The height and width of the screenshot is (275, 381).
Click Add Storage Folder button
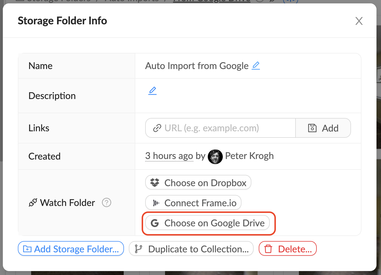coord(71,249)
